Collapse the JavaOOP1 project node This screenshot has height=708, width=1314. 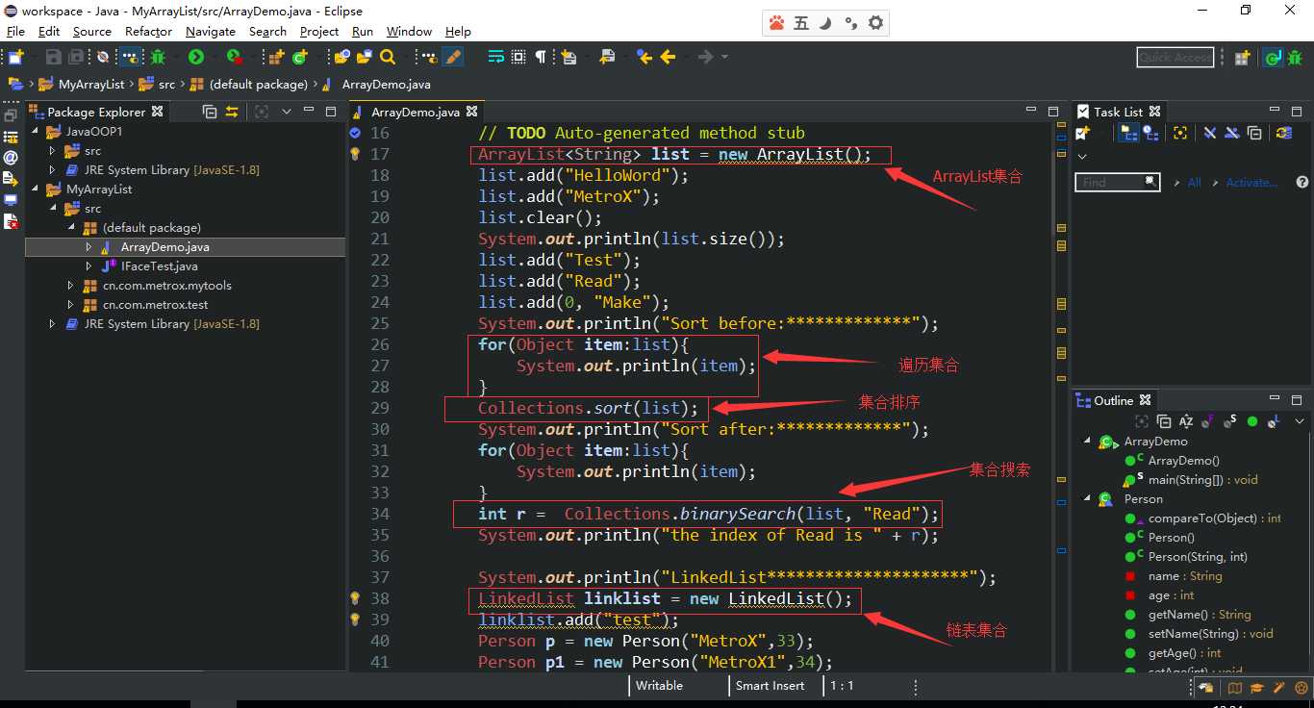[37, 131]
